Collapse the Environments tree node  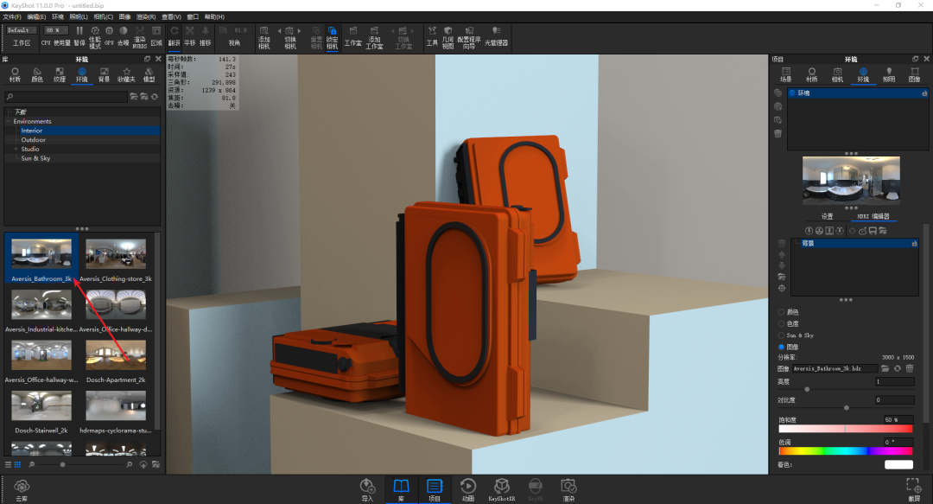click(x=8, y=122)
